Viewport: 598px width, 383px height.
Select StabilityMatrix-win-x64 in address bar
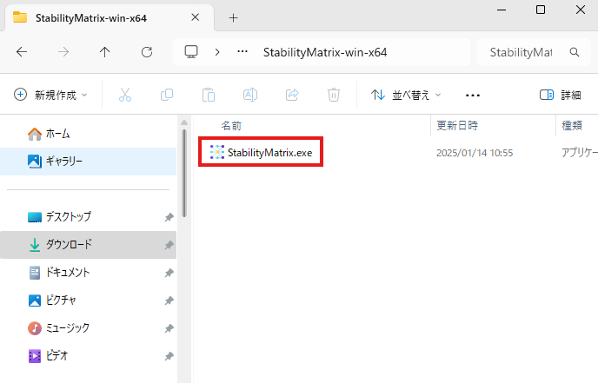325,52
